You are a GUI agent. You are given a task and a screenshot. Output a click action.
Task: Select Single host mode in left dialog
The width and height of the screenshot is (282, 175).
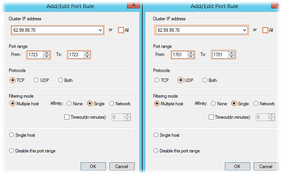click(x=12, y=135)
